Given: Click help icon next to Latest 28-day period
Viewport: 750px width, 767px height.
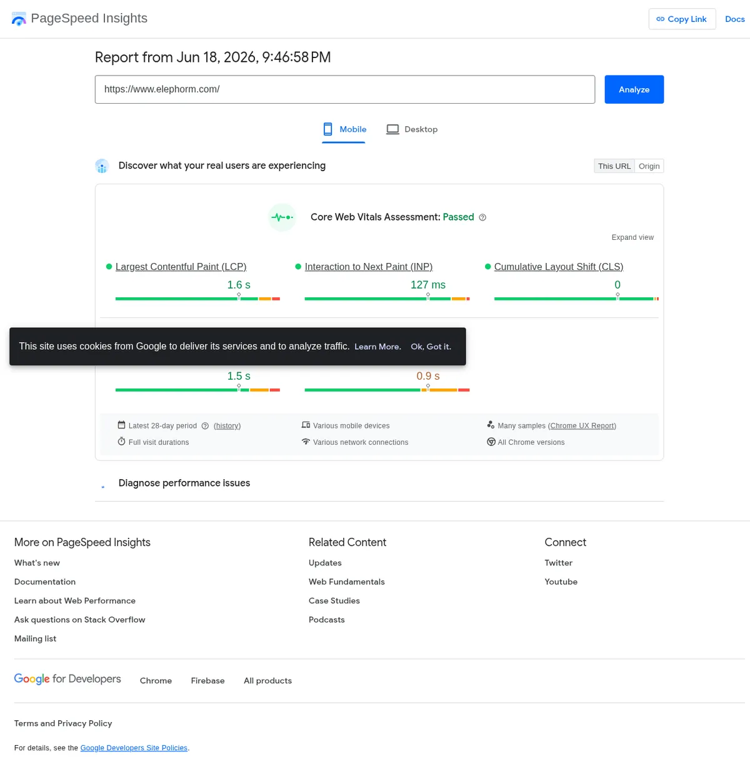Looking at the screenshot, I should (205, 426).
